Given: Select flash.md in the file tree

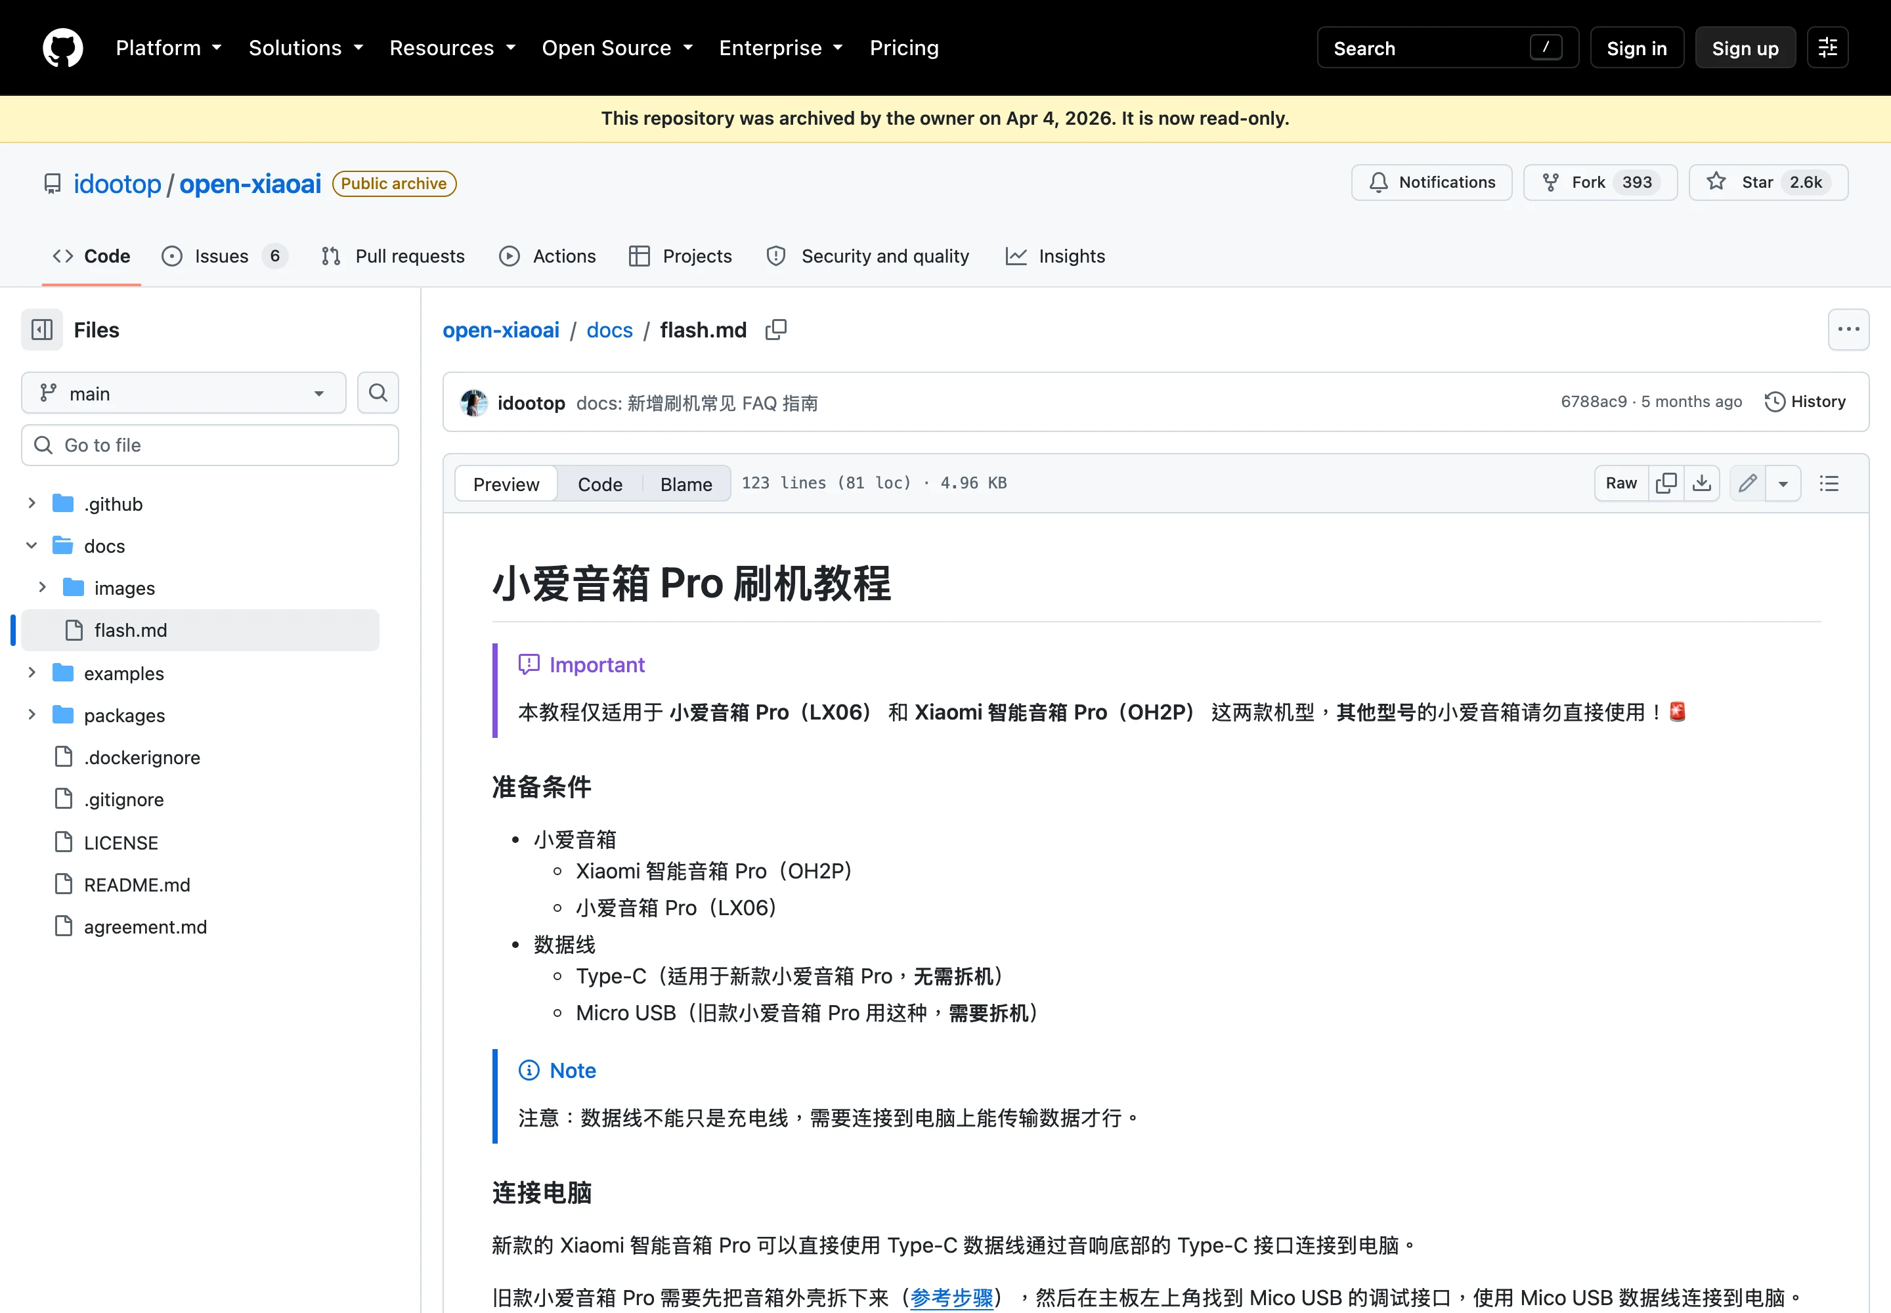Looking at the screenshot, I should point(200,630).
